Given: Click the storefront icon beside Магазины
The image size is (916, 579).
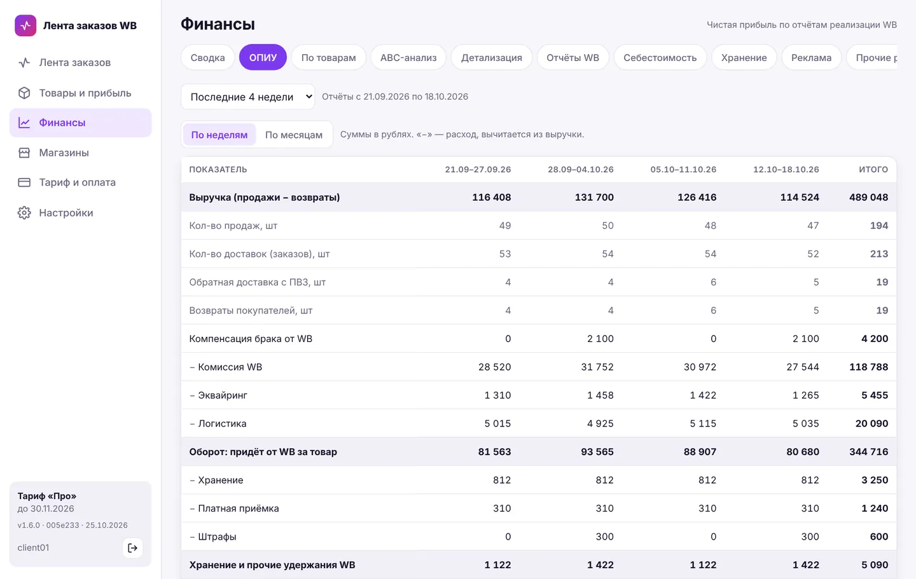Looking at the screenshot, I should tap(24, 153).
